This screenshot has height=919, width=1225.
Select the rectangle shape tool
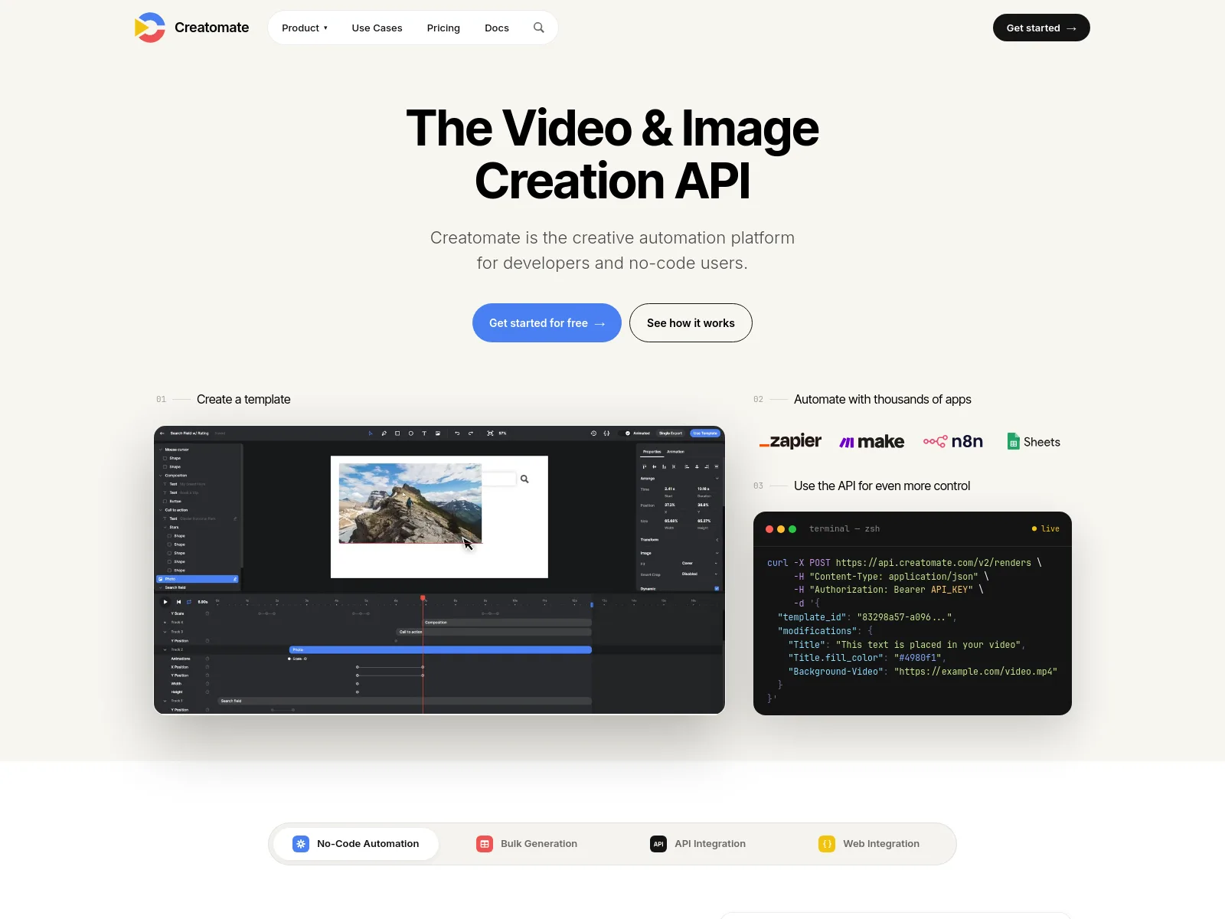click(397, 433)
